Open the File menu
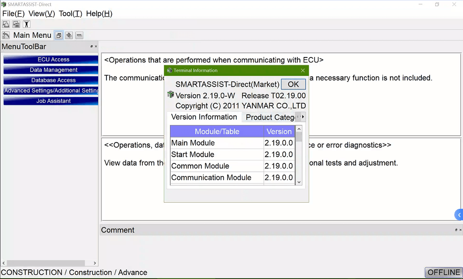Screen dimensions: 463x279 point(14,13)
